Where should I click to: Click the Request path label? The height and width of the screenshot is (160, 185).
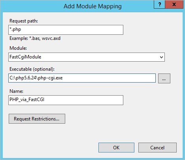point(24,21)
